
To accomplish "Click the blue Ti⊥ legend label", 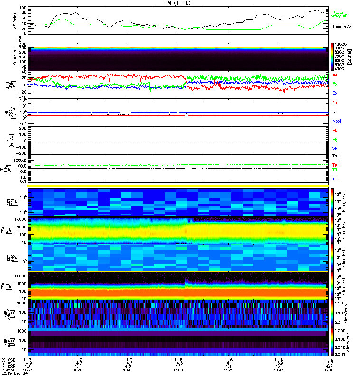I will (x=335, y=179).
